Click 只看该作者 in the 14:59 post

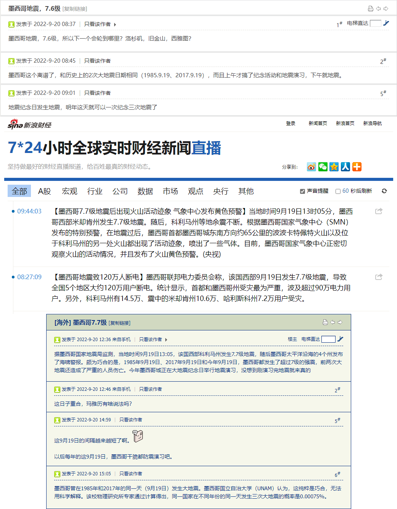point(131,420)
